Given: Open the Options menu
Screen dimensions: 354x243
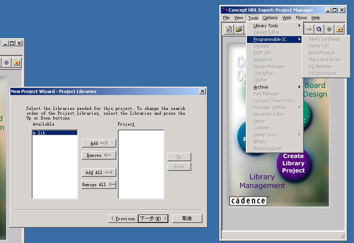Looking at the screenshot, I should pyautogui.click(x=270, y=18).
